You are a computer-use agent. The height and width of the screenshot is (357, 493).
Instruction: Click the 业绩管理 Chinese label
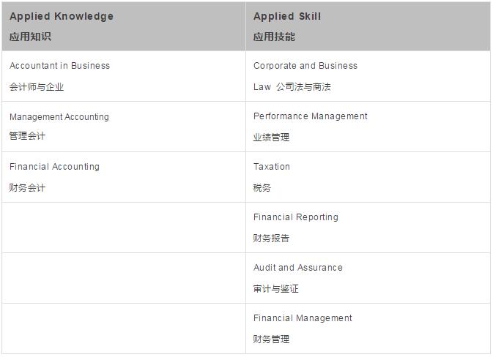click(x=271, y=137)
